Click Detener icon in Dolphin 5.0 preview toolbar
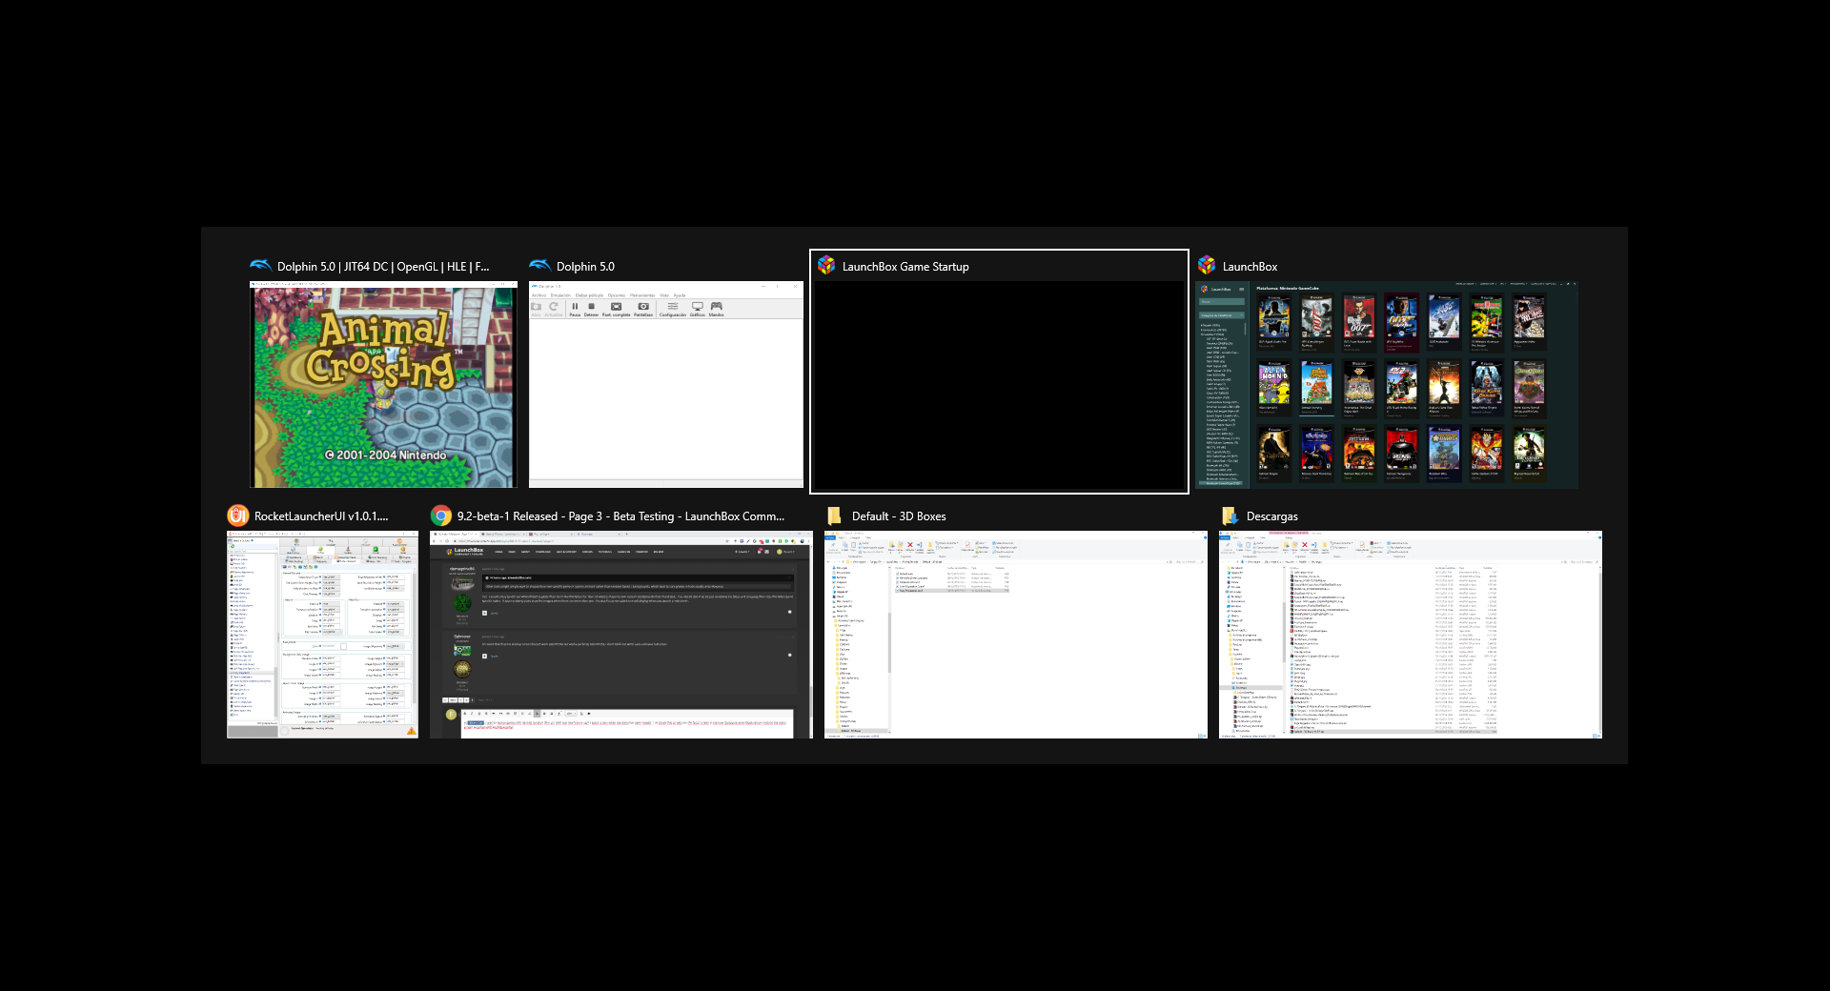1830x991 pixels. 592,306
